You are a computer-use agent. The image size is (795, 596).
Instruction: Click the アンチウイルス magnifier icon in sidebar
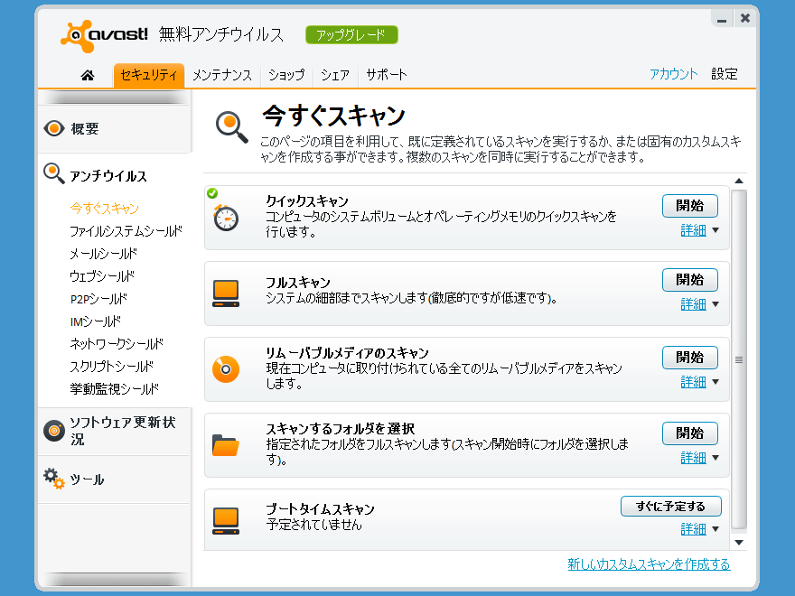pos(53,173)
